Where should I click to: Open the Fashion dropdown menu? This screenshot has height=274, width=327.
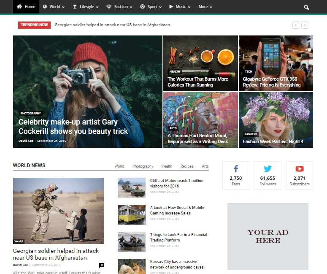click(119, 7)
